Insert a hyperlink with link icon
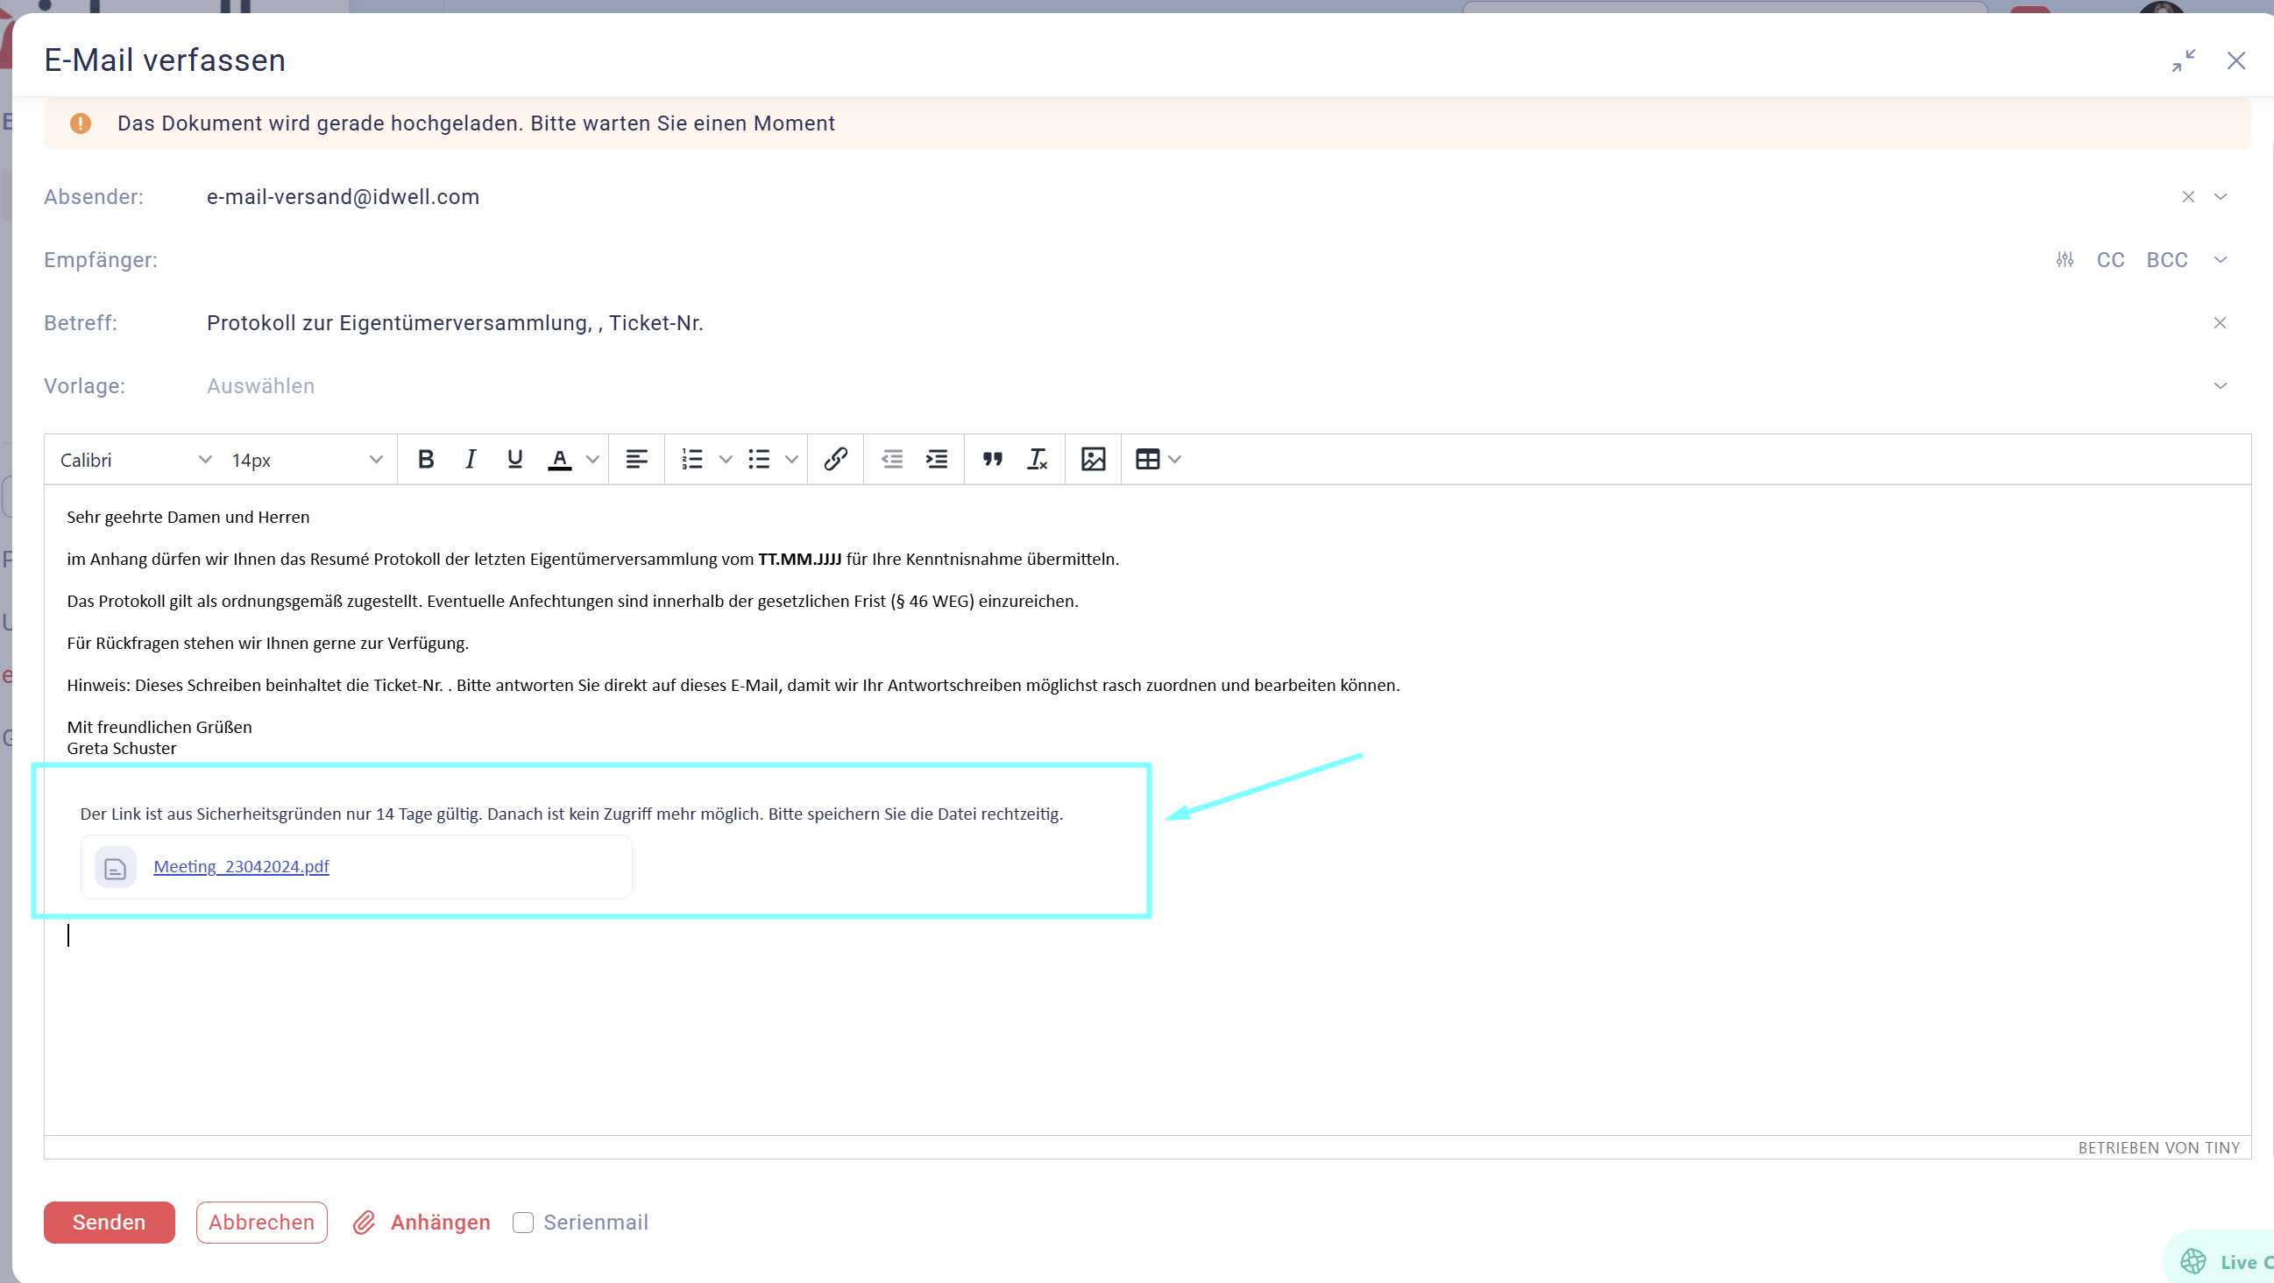 point(835,459)
